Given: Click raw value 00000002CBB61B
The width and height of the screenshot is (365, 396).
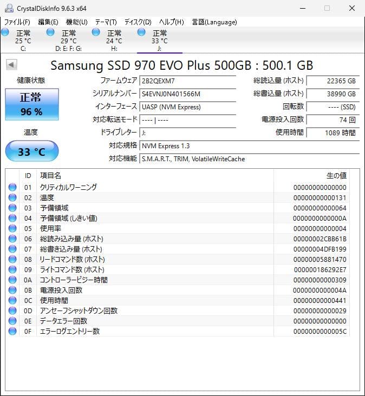Looking at the screenshot, I should point(320,239).
